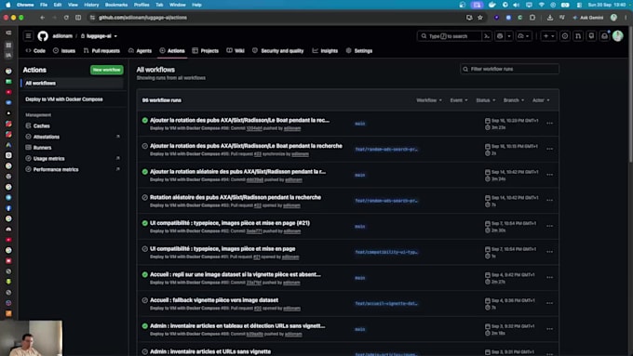This screenshot has width=633, height=356.
Task: Open external Usage metrics arrow icon
Action: pyautogui.click(x=118, y=158)
